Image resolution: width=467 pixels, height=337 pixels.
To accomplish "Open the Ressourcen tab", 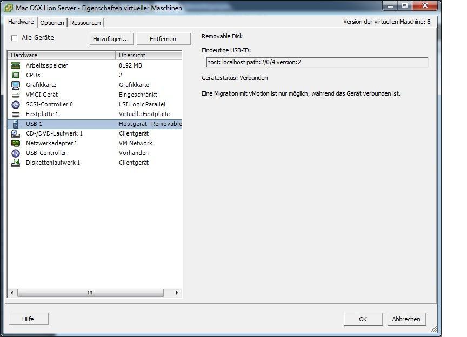I will (85, 23).
